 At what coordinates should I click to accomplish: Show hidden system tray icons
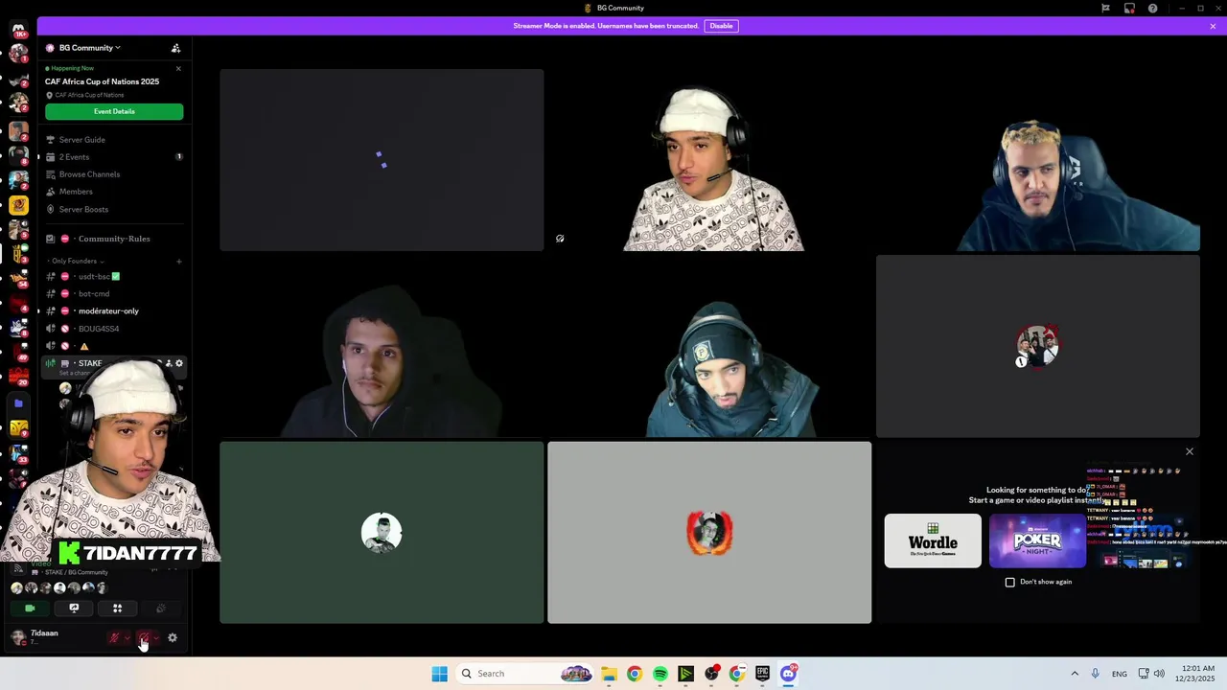(x=1075, y=674)
